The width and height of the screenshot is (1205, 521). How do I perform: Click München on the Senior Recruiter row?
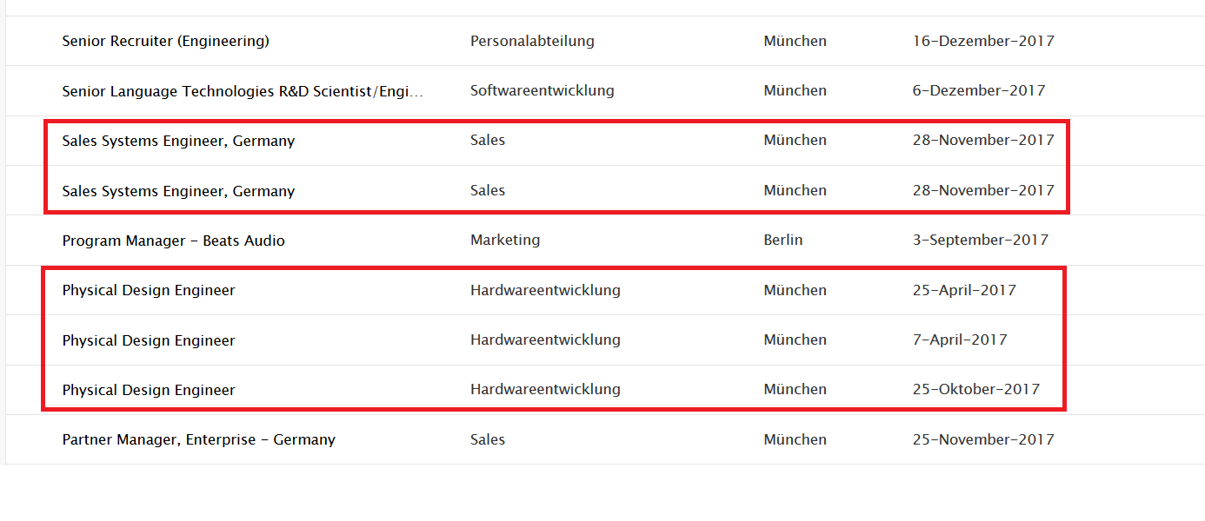(795, 41)
